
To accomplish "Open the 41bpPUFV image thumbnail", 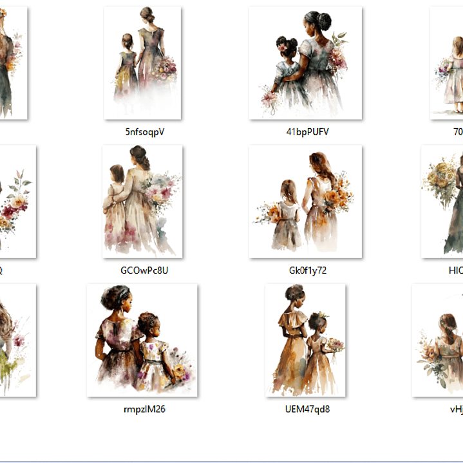I will coord(305,63).
